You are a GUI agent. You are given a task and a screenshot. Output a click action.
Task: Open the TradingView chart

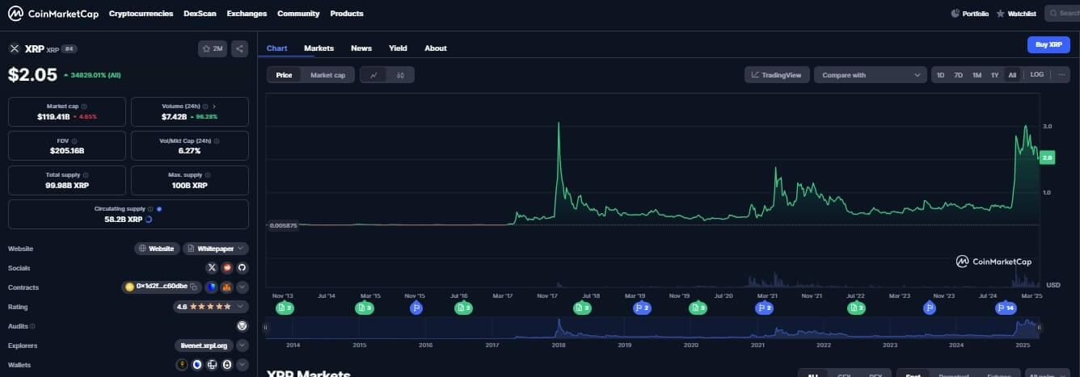point(776,75)
